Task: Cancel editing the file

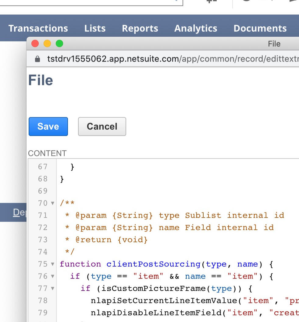Action: pyautogui.click(x=102, y=126)
